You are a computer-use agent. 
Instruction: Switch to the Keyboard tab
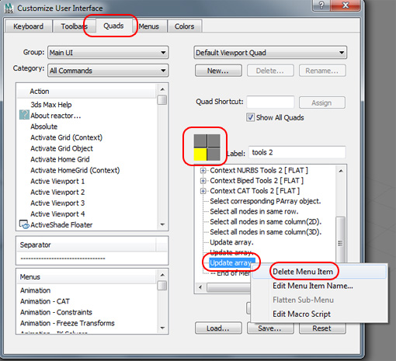[28, 26]
